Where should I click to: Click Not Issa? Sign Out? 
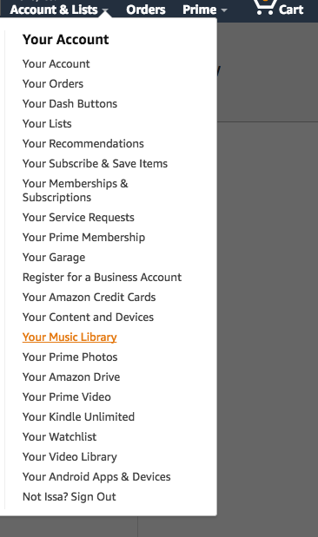[69, 496]
